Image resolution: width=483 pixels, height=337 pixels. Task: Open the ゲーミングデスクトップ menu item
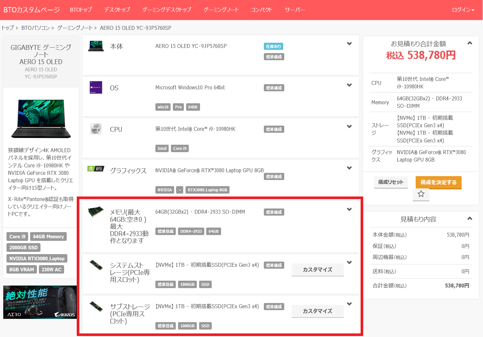[x=167, y=10]
